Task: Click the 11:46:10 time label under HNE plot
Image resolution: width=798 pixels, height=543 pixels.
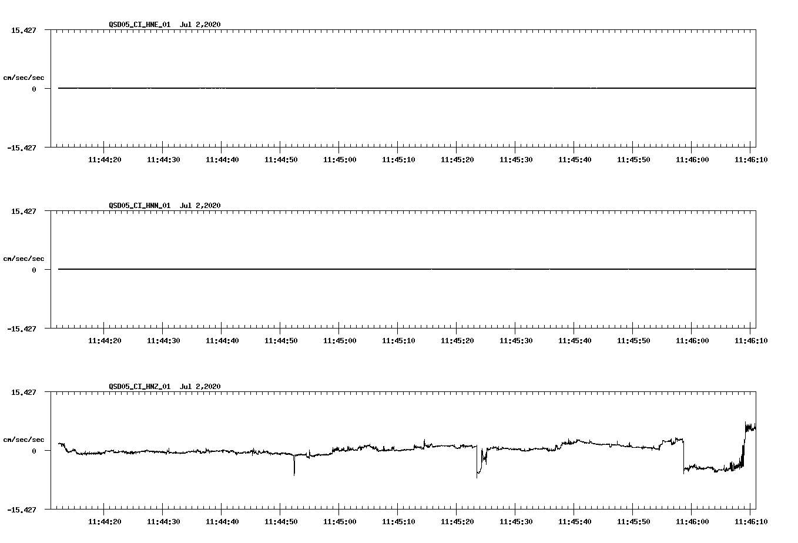Action: tap(751, 159)
